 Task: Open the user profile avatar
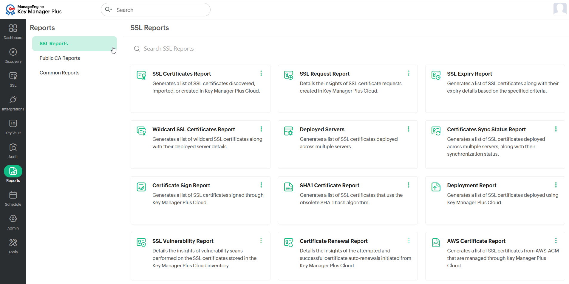[x=560, y=9]
